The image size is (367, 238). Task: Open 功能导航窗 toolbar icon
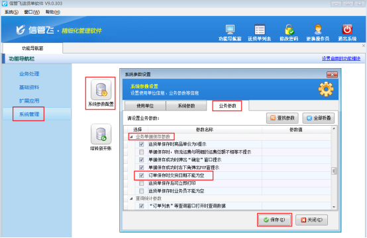click(x=230, y=30)
